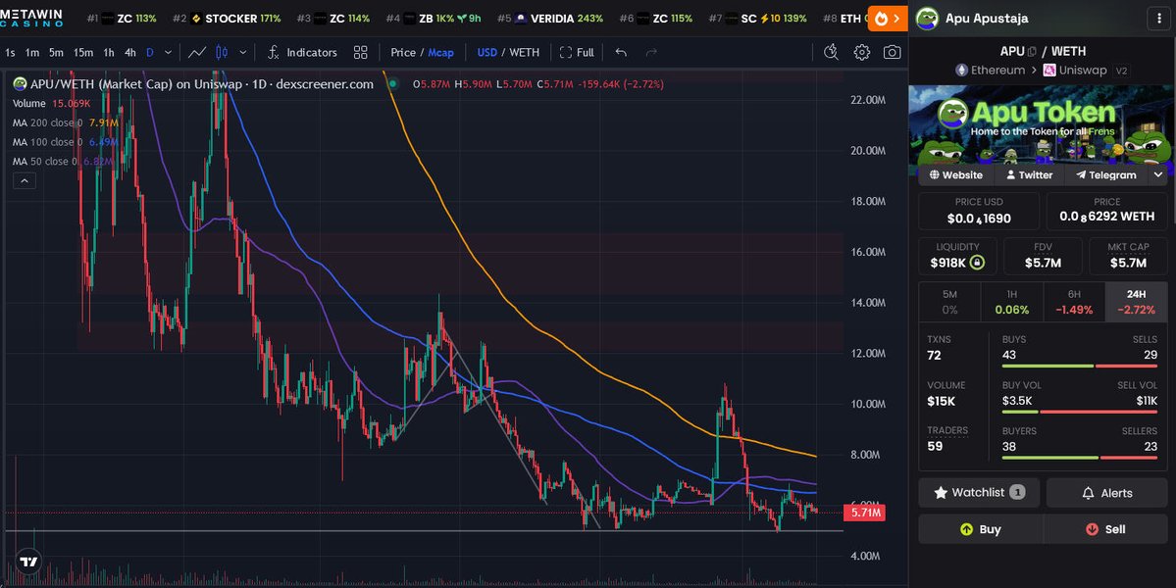Select the 1s timeframe
Screen dimensions: 1176x588
(10, 53)
